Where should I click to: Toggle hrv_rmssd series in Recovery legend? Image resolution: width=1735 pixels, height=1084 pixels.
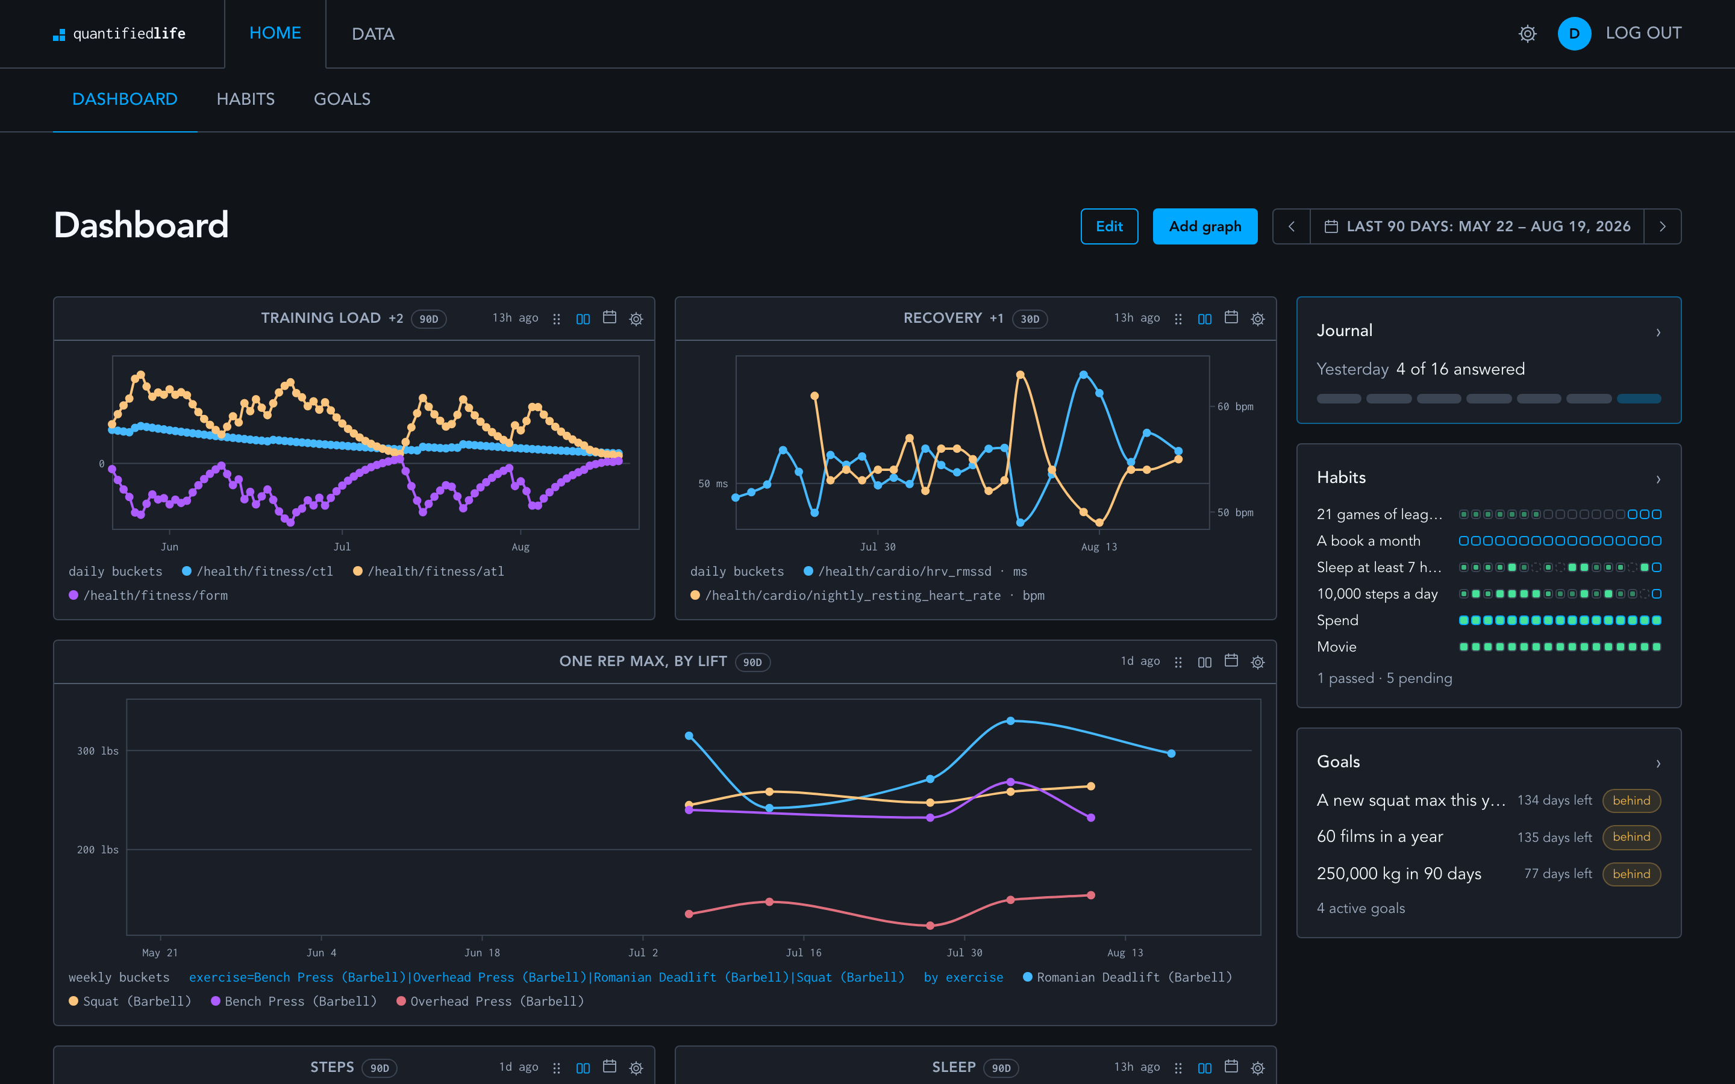click(916, 572)
